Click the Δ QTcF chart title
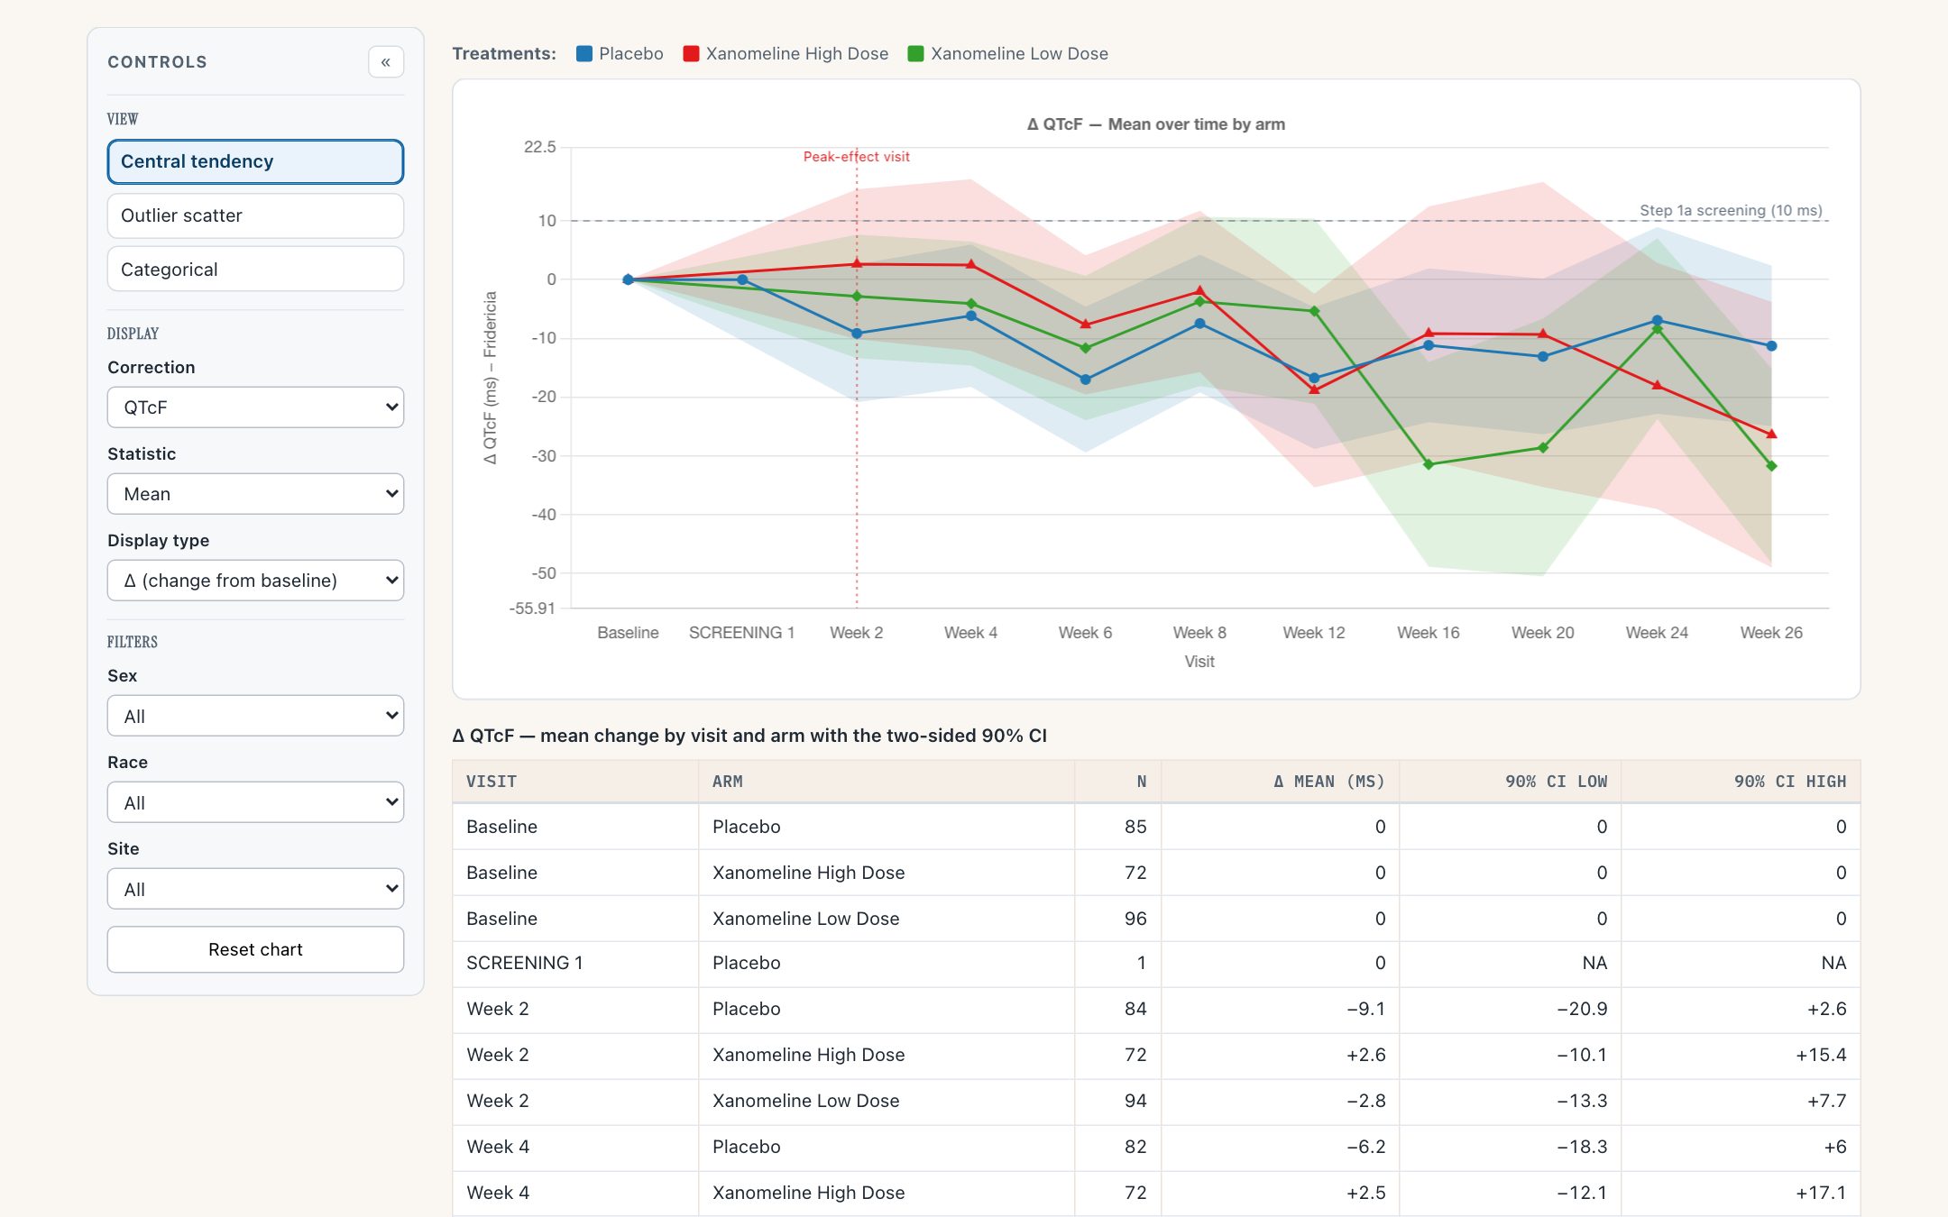The width and height of the screenshot is (1948, 1217). click(x=1156, y=124)
